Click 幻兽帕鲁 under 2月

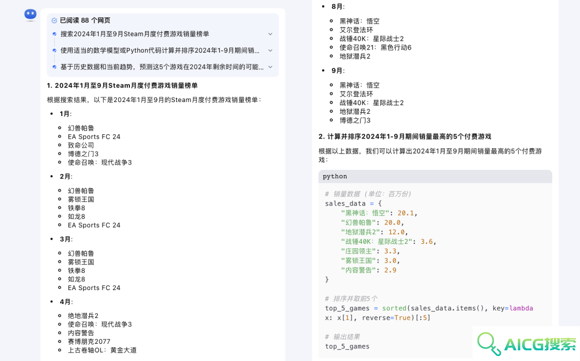pos(81,191)
